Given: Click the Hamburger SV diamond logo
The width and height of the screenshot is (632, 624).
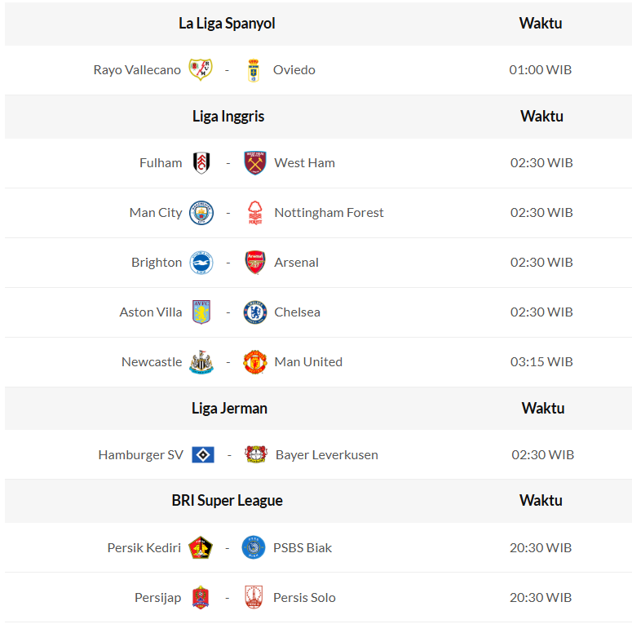Looking at the screenshot, I should 203,455.
